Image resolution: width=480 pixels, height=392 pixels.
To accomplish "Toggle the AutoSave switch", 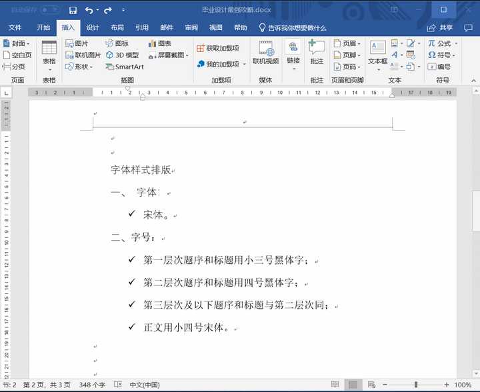I will tap(51, 10).
